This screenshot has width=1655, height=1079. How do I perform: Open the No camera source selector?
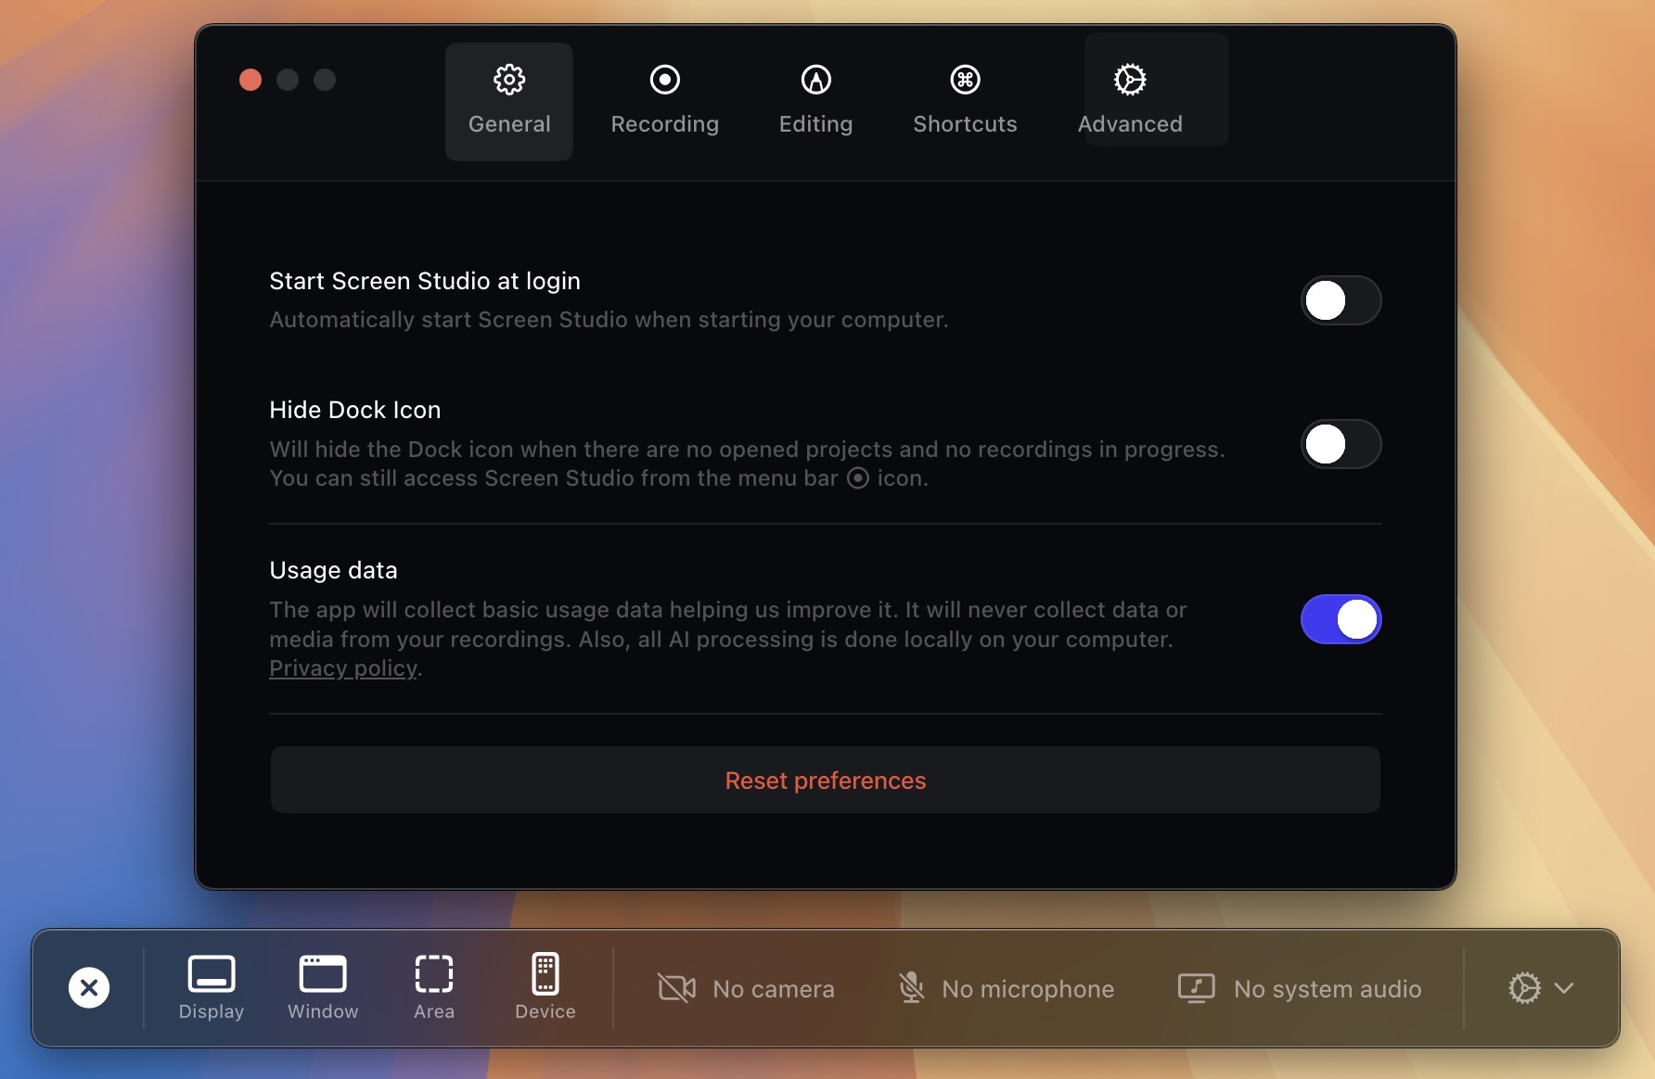tap(746, 989)
